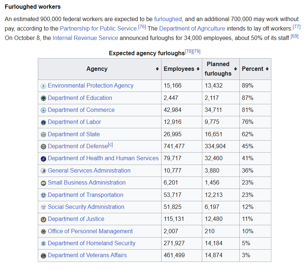Click the Department of Transportation seal icon
The image size is (307, 271).
pos(43,195)
